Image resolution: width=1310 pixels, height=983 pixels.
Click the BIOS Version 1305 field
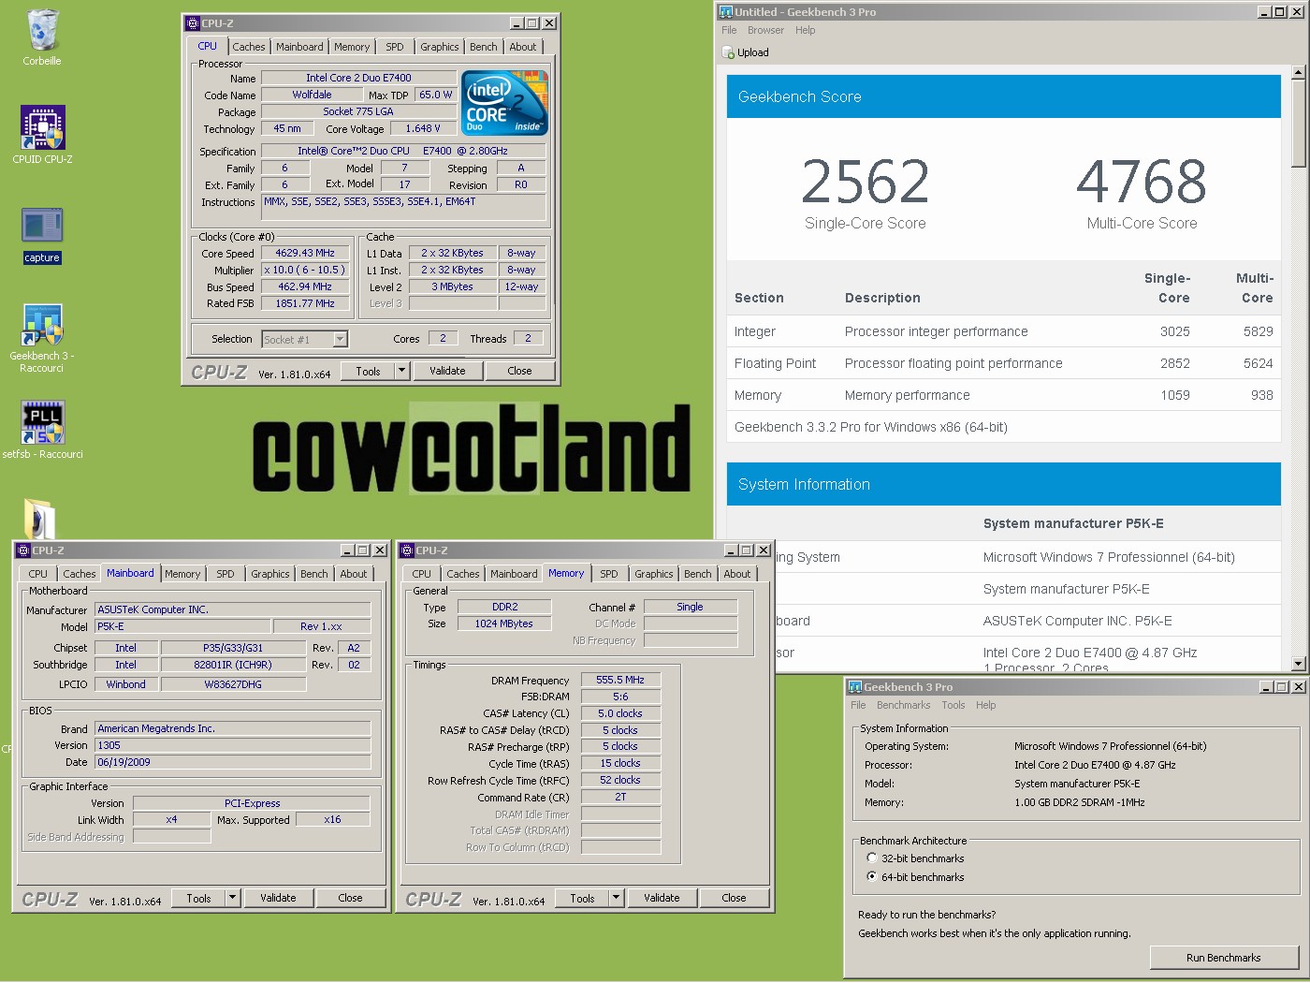[233, 745]
